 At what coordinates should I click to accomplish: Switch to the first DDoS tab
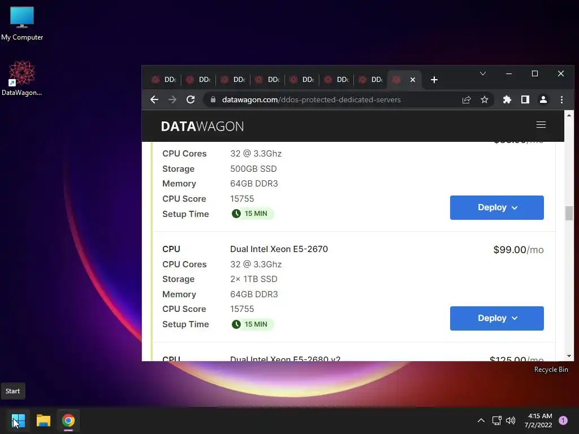[163, 80]
